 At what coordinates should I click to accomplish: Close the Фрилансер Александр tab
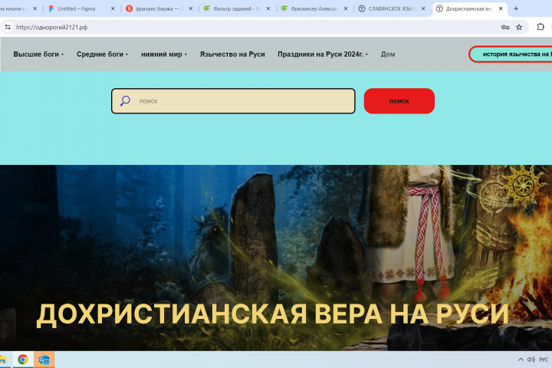click(346, 8)
